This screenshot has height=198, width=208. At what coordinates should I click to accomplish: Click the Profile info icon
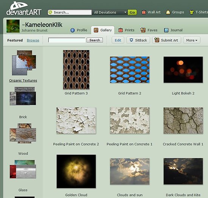(73, 30)
